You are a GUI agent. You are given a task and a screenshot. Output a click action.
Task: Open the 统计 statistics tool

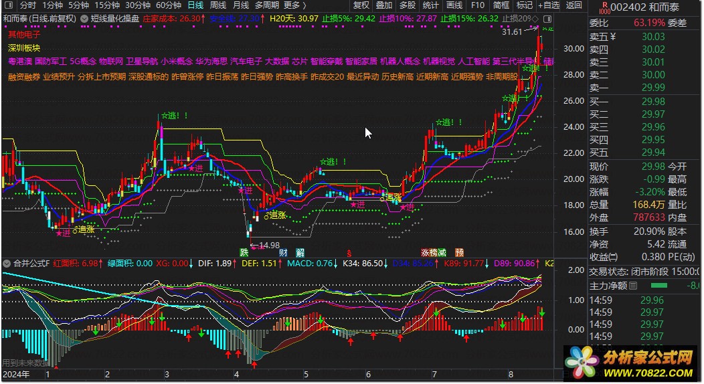coord(430,5)
